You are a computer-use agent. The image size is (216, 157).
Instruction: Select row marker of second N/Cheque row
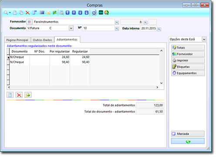tap(8, 62)
